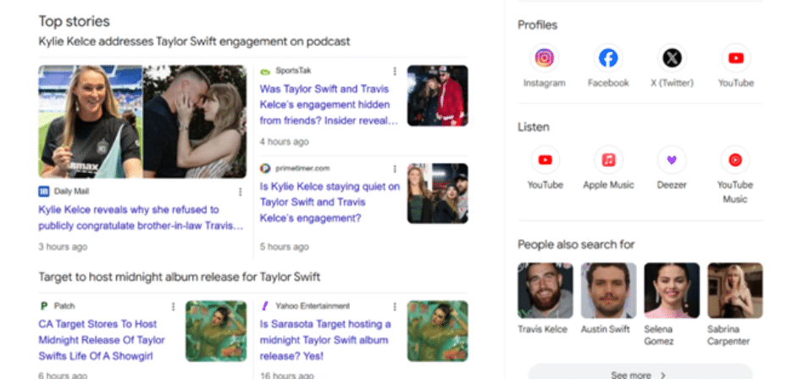Open the YouTube profile icon under Profiles
798x390 pixels.
(735, 58)
